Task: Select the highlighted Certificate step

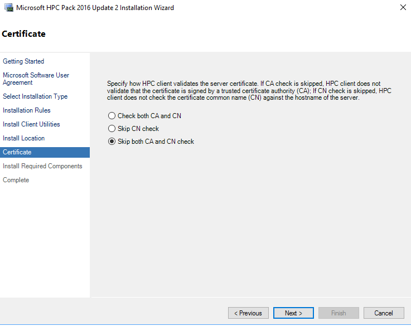Action: [45, 152]
